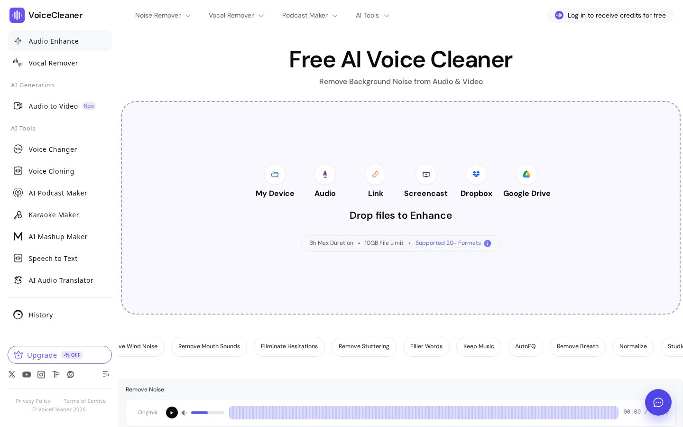Play the Original audio sample
This screenshot has height=427, width=683.
pyautogui.click(x=172, y=413)
